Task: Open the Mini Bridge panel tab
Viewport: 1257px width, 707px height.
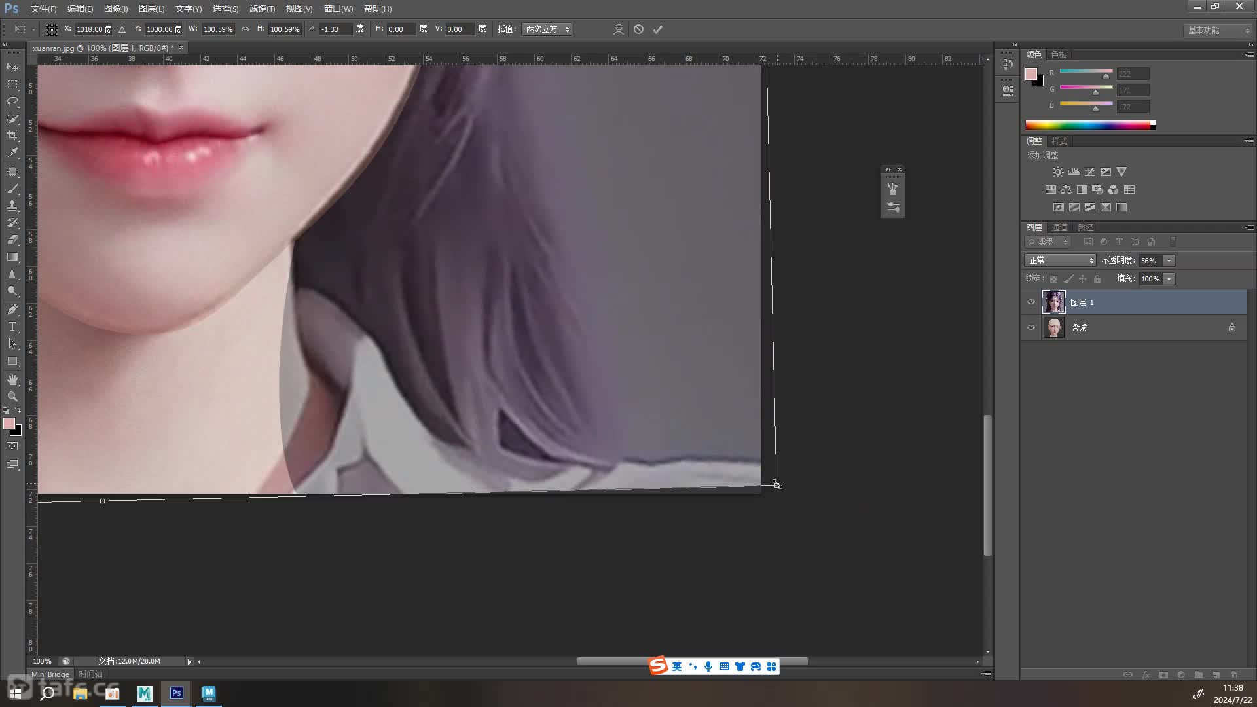Action: click(x=50, y=674)
